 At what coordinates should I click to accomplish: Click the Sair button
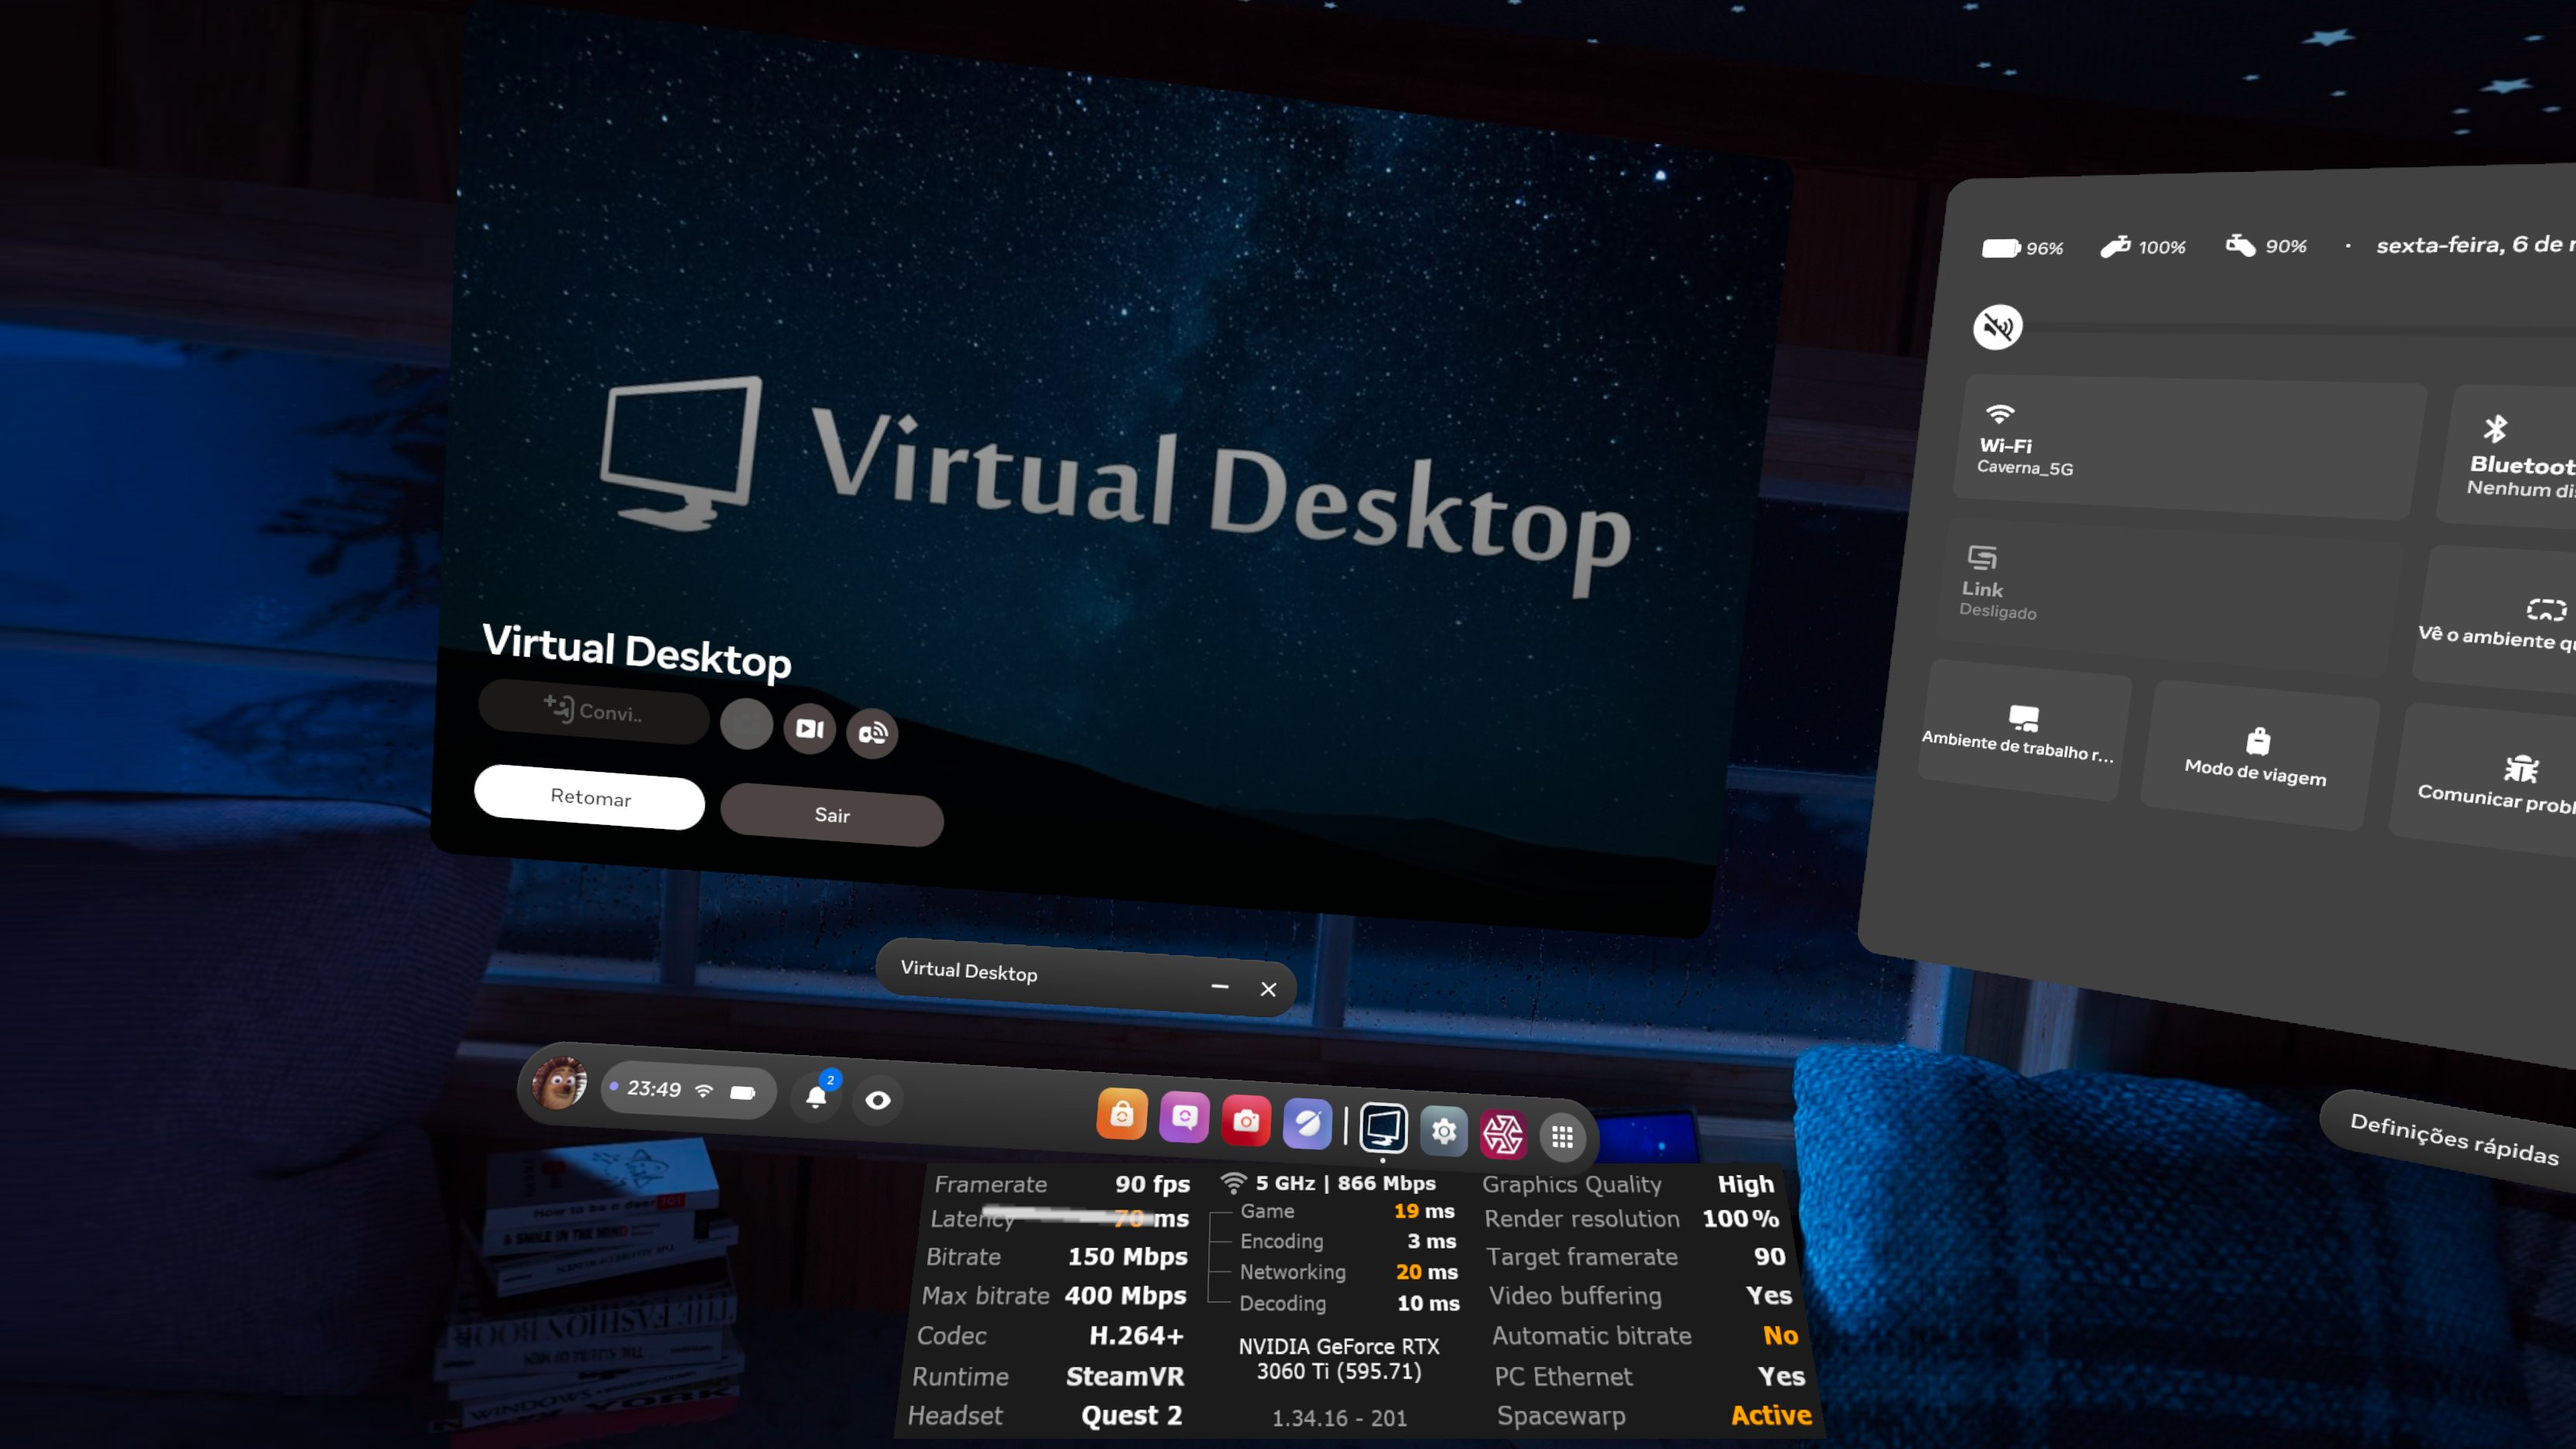pyautogui.click(x=831, y=815)
